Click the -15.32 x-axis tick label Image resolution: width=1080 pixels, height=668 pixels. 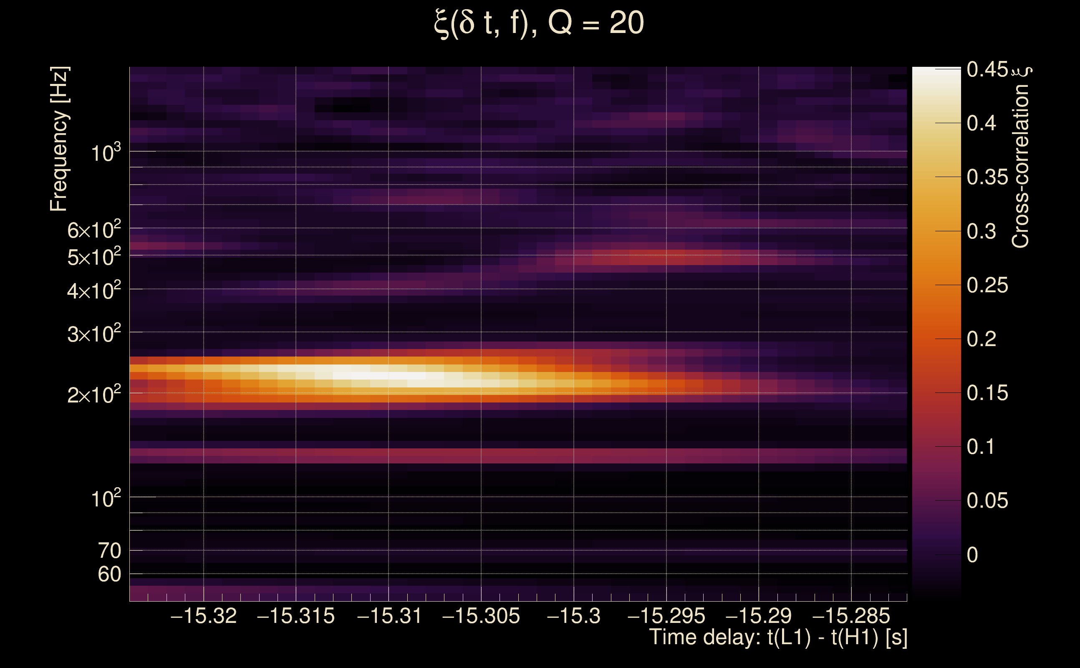point(204,616)
